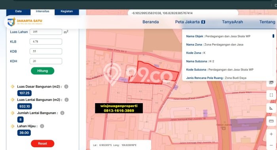Click the Stasiun Juanda station marker
This screenshot has height=150, width=277.
(224, 128)
